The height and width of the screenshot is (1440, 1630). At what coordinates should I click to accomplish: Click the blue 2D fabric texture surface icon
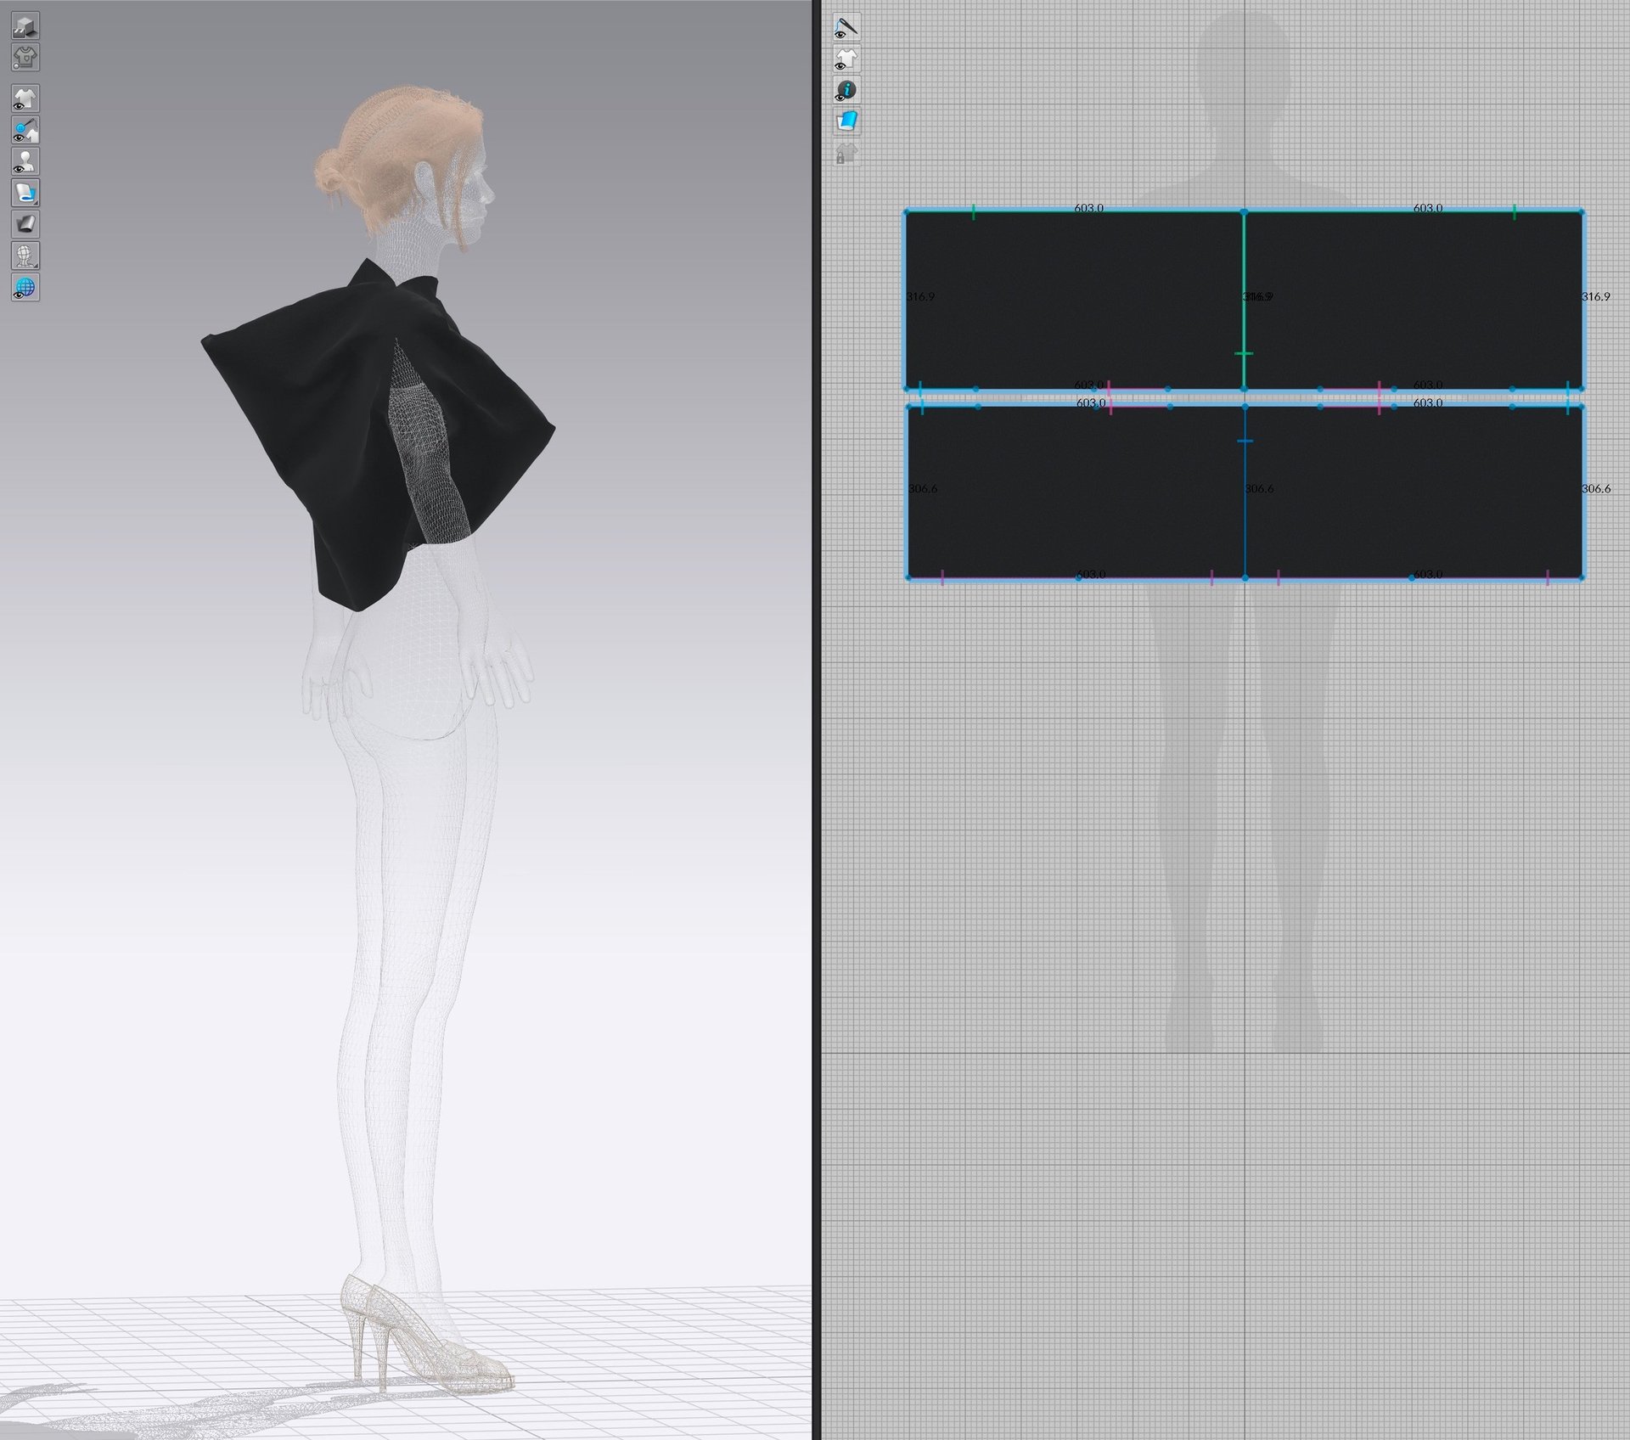point(846,122)
